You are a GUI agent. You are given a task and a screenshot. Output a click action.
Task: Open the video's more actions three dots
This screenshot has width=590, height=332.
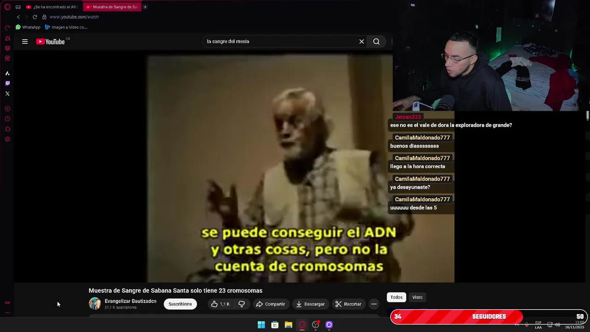(374, 304)
